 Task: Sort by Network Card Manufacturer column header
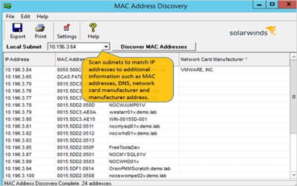pos(234,60)
